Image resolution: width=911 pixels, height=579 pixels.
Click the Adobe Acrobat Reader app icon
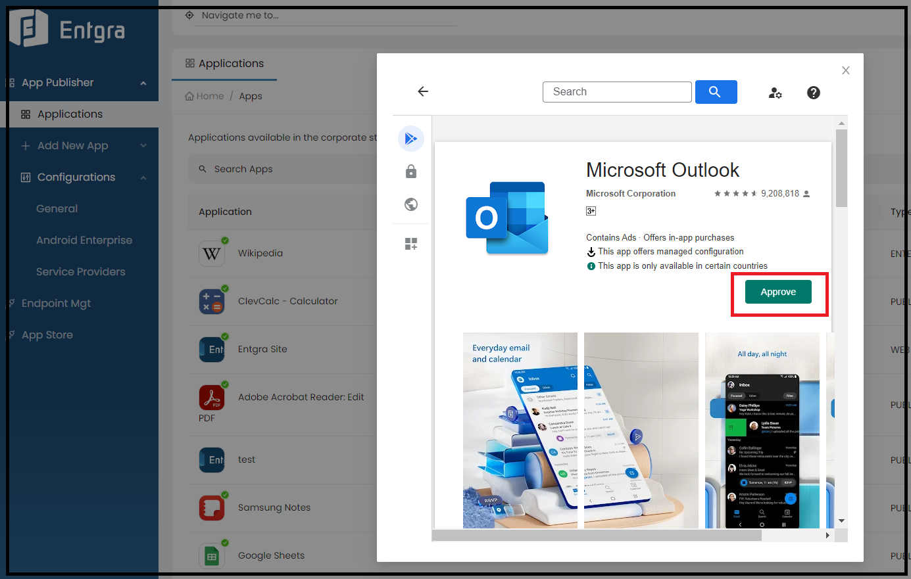(212, 397)
